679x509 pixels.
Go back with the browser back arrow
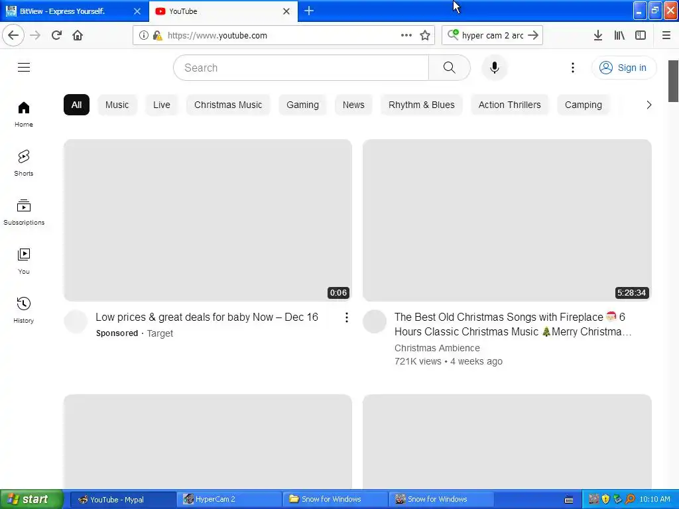click(x=13, y=35)
